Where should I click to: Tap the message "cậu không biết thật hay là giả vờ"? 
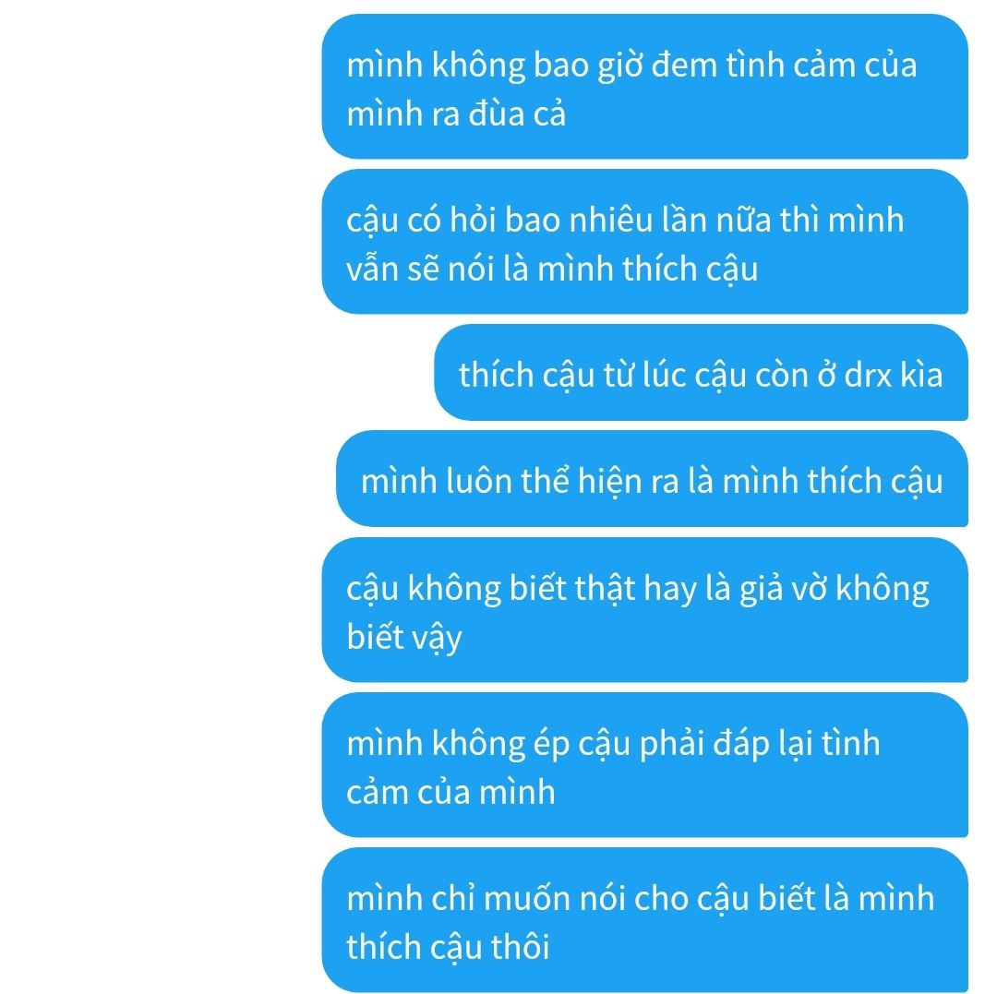click(644, 609)
